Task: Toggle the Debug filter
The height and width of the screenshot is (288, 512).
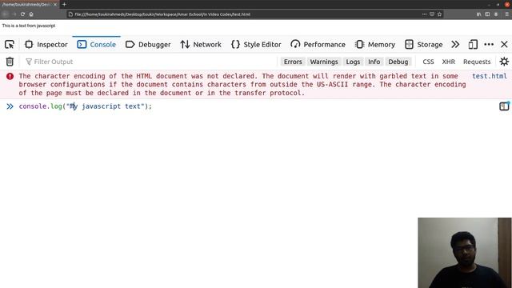Action: [398, 62]
